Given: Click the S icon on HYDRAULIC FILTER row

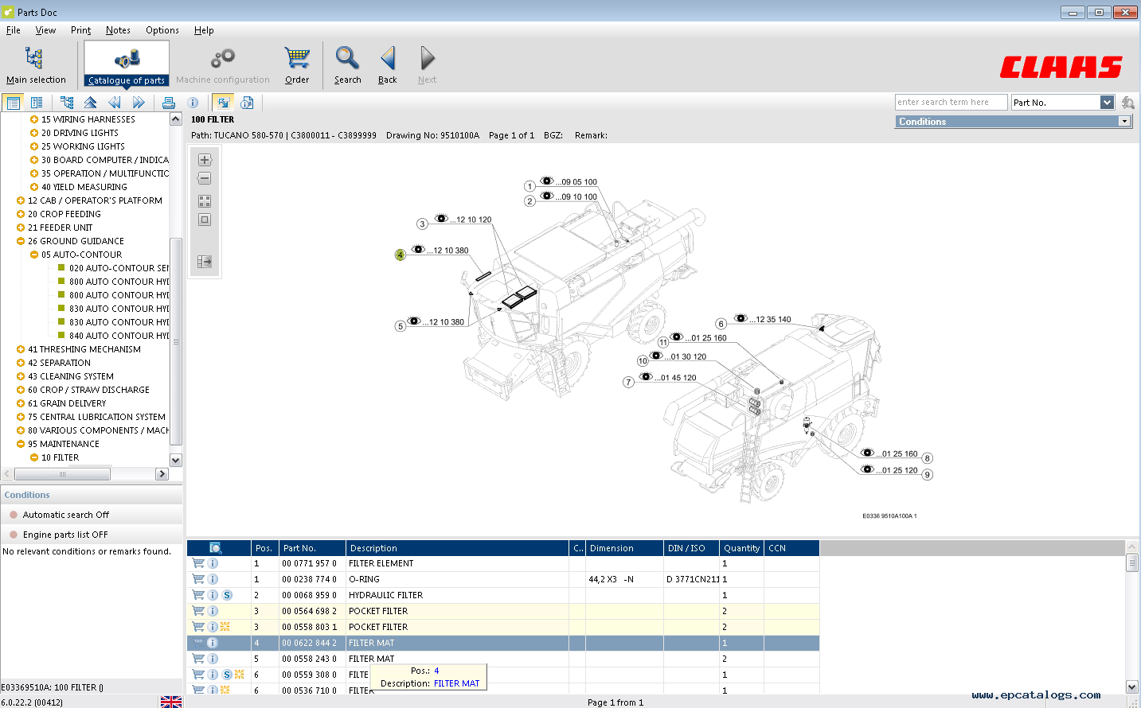Looking at the screenshot, I should coord(227,595).
